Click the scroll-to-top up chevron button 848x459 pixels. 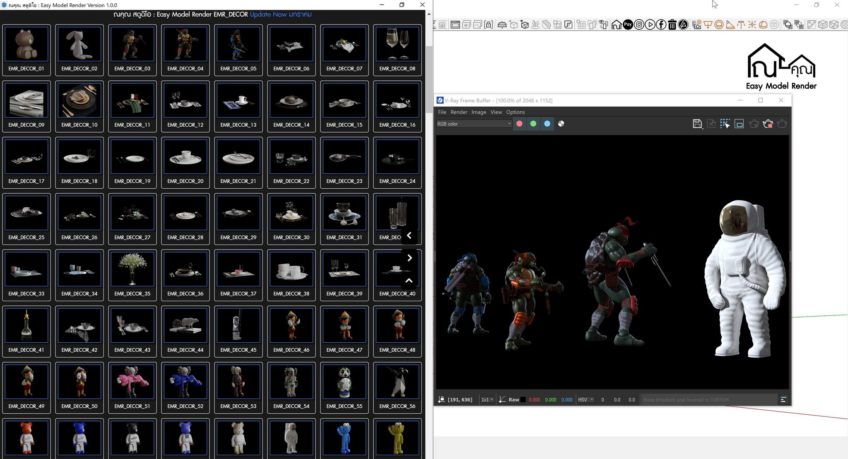pyautogui.click(x=409, y=280)
